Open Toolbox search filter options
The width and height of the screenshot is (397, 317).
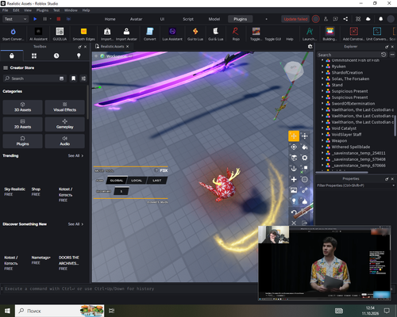83,78
